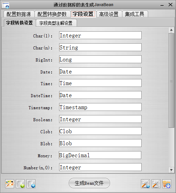This screenshot has width=176, height=193.
Task: Click the 生成Bean文件 button
Action: tap(89, 183)
